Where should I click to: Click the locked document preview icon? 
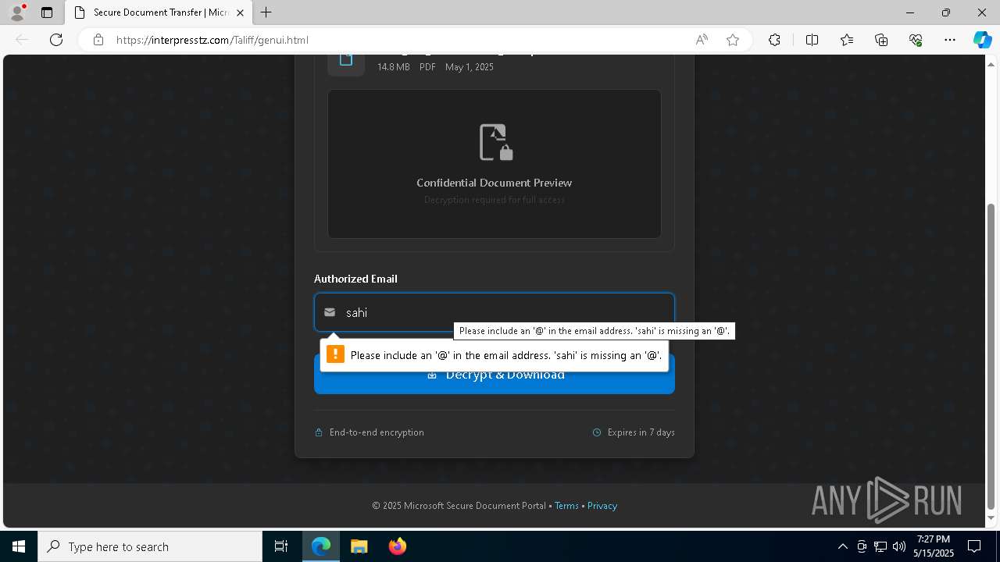click(495, 142)
